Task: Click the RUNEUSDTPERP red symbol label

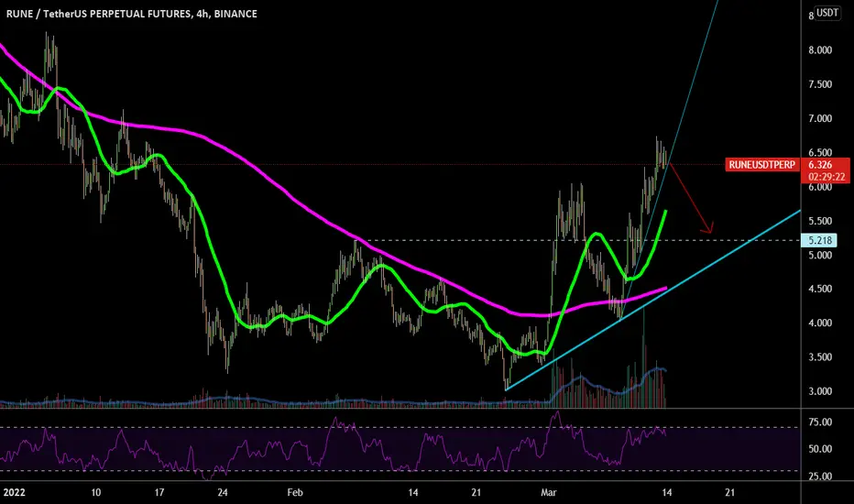Action: click(762, 165)
